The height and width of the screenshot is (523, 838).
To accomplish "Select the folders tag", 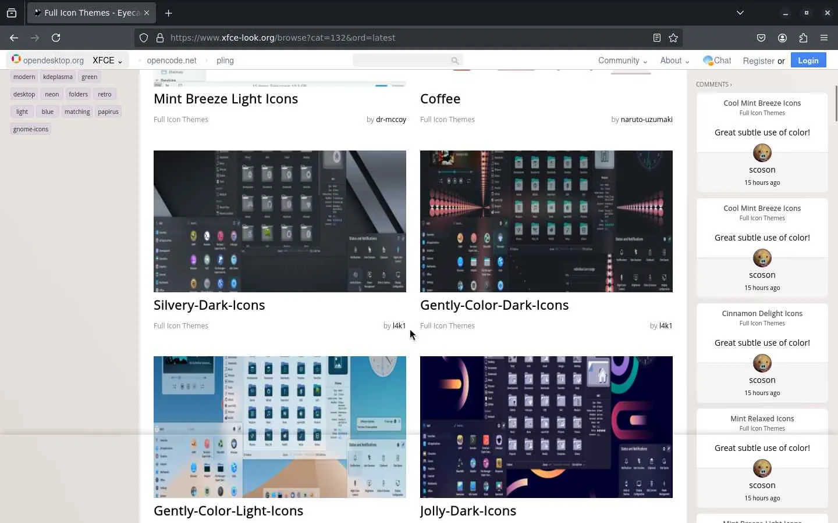I will (x=78, y=94).
